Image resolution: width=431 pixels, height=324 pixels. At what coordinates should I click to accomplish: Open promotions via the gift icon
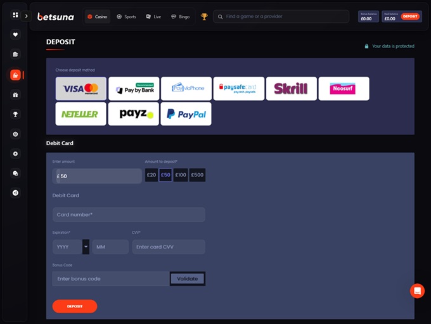(x=15, y=95)
